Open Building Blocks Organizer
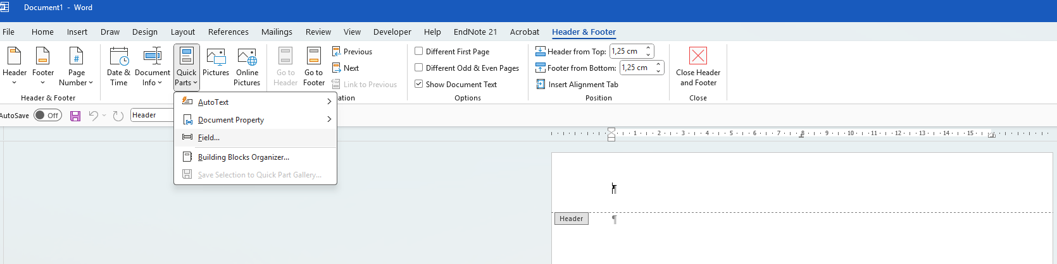The image size is (1057, 264). (x=243, y=157)
